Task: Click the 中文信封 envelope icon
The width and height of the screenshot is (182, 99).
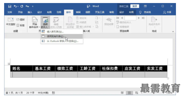Action: (10, 21)
